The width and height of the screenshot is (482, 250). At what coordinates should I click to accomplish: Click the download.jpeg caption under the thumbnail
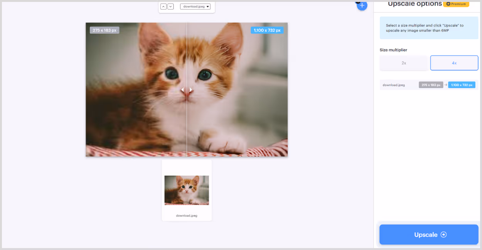click(187, 216)
